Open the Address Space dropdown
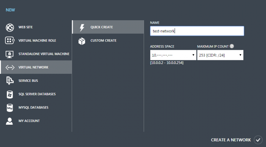266x147 pixels. pyautogui.click(x=173, y=55)
